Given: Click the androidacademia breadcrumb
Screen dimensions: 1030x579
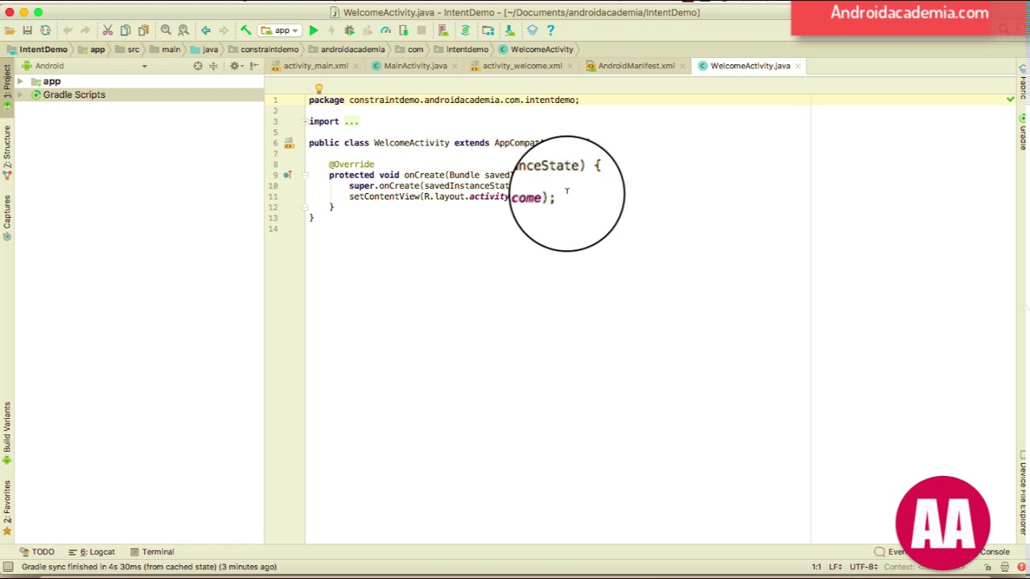Looking at the screenshot, I should pos(347,50).
